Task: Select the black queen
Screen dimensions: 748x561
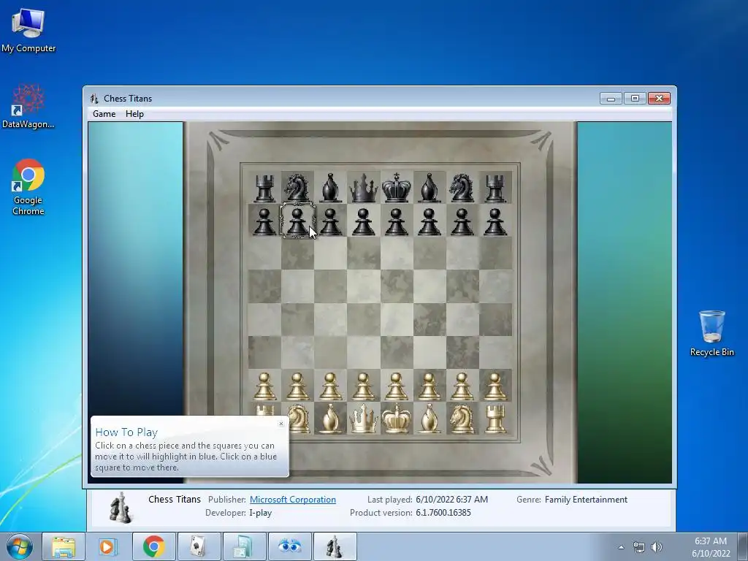Action: (363, 188)
